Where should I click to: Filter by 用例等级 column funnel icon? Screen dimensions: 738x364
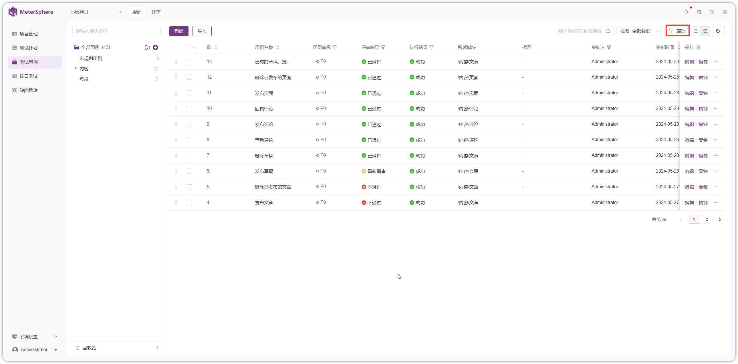coord(335,47)
